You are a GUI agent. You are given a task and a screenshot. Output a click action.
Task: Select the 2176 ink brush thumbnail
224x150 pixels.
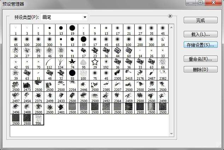point(140,74)
